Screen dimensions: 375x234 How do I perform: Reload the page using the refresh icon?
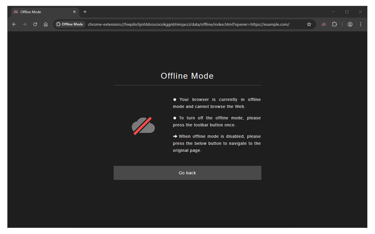[35, 24]
